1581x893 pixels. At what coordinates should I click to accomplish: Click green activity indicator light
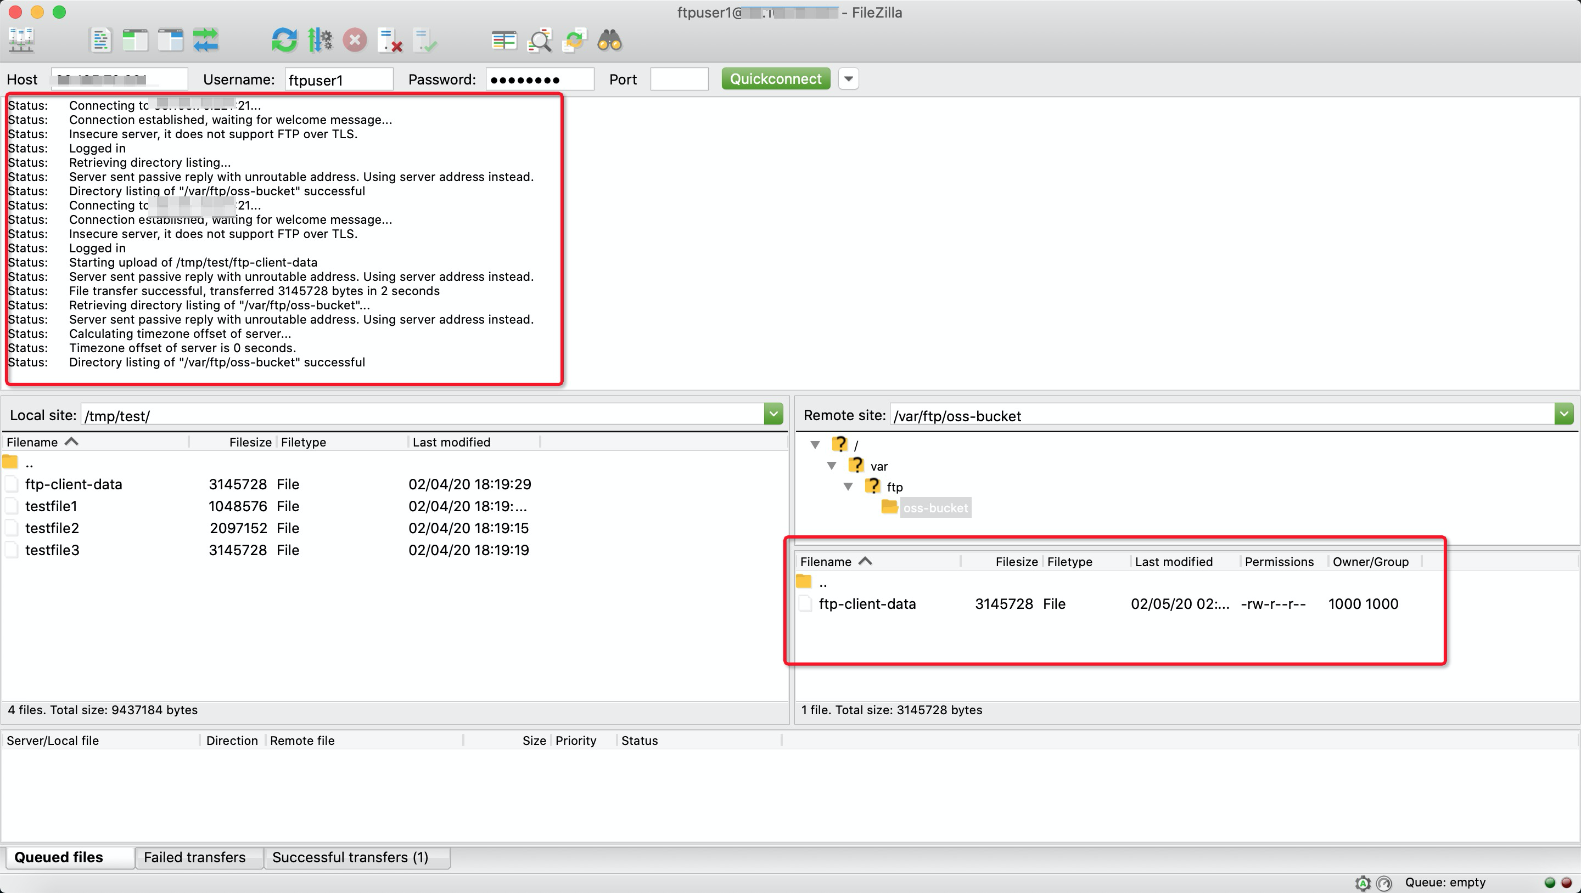click(1550, 883)
